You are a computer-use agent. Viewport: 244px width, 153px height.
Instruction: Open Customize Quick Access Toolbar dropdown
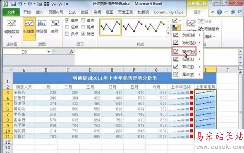click(67, 4)
